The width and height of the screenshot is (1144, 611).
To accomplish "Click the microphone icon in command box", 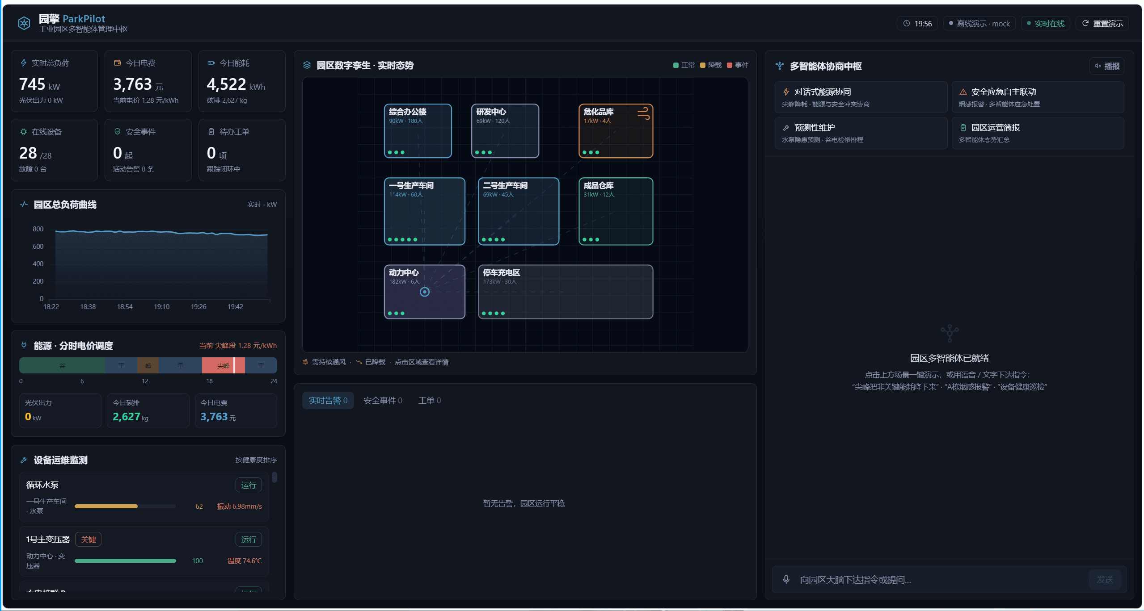I will 786,579.
